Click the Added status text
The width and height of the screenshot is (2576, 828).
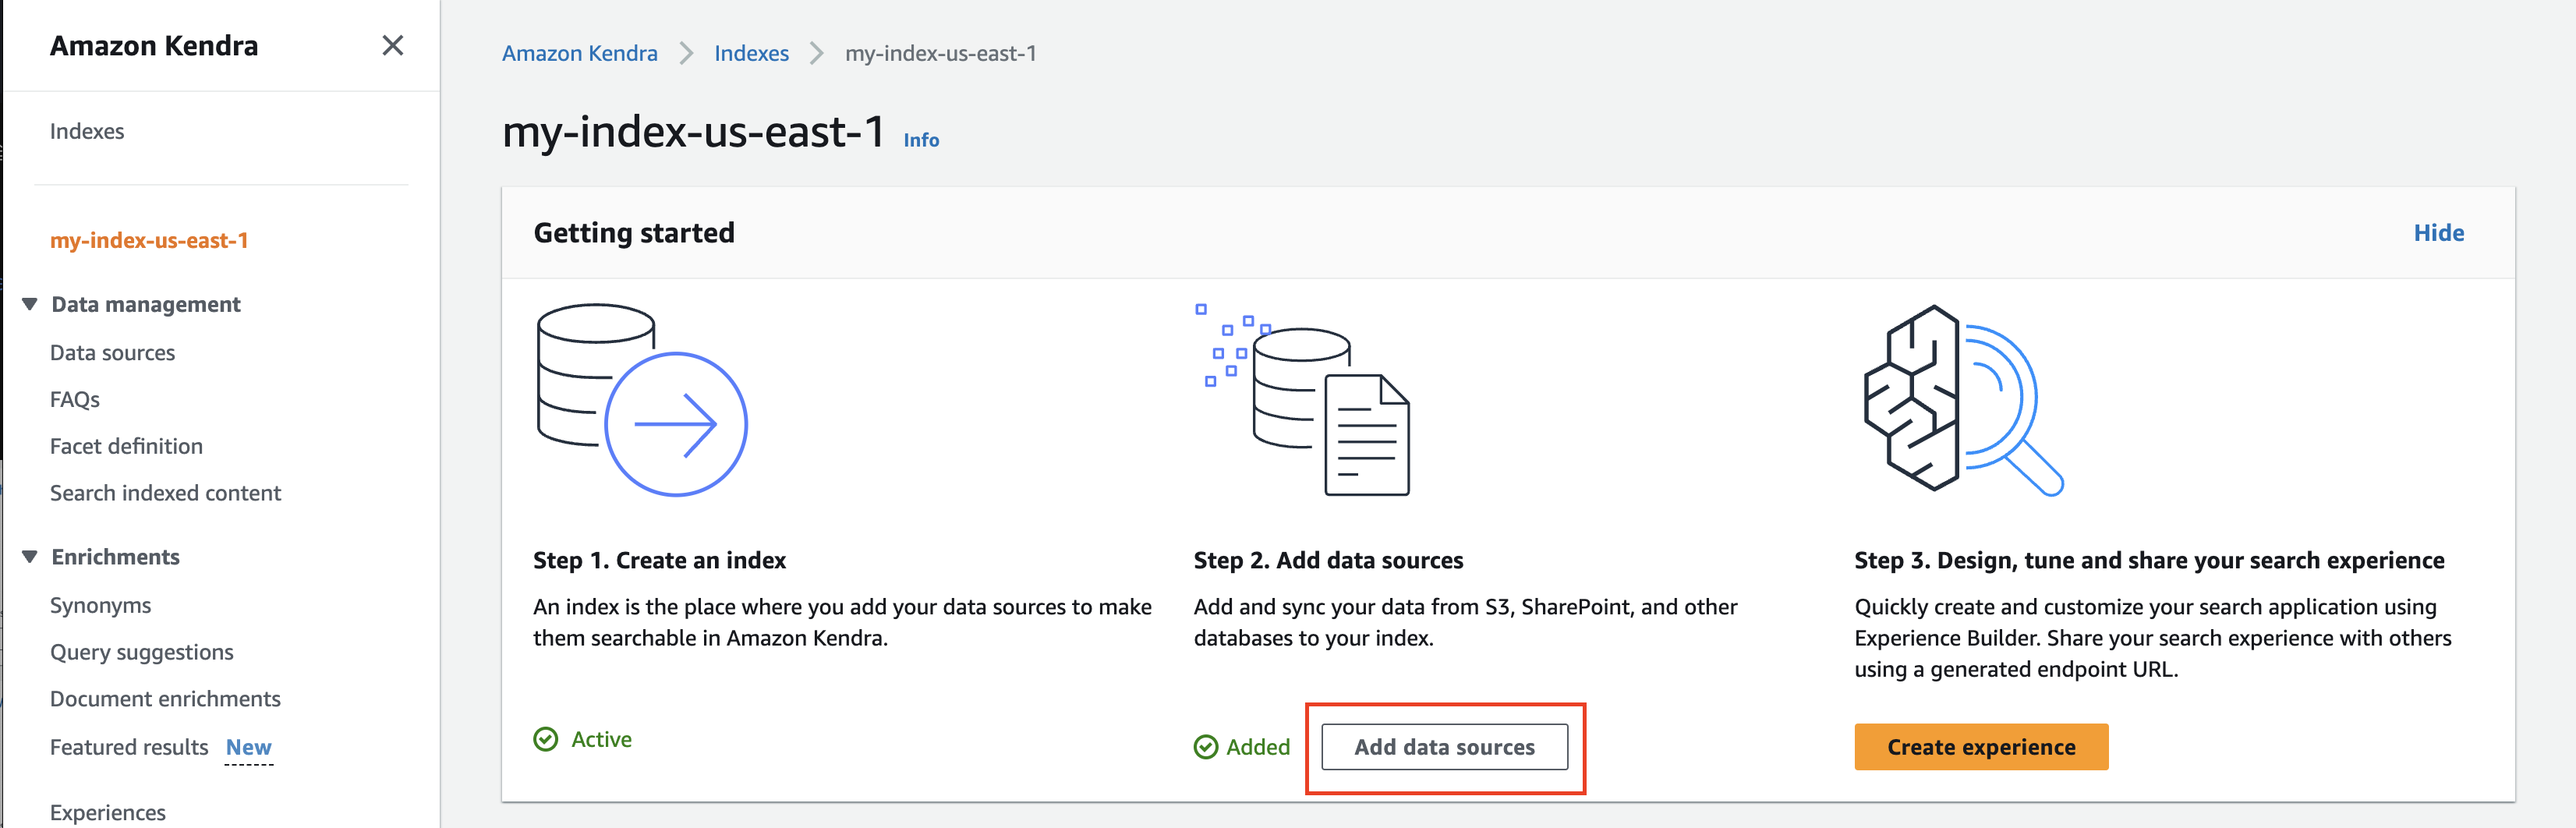pos(1258,747)
